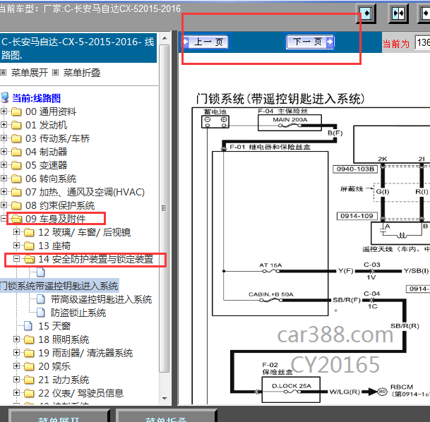
Task: Click folder icon of 08 约束保护系统
Action: click(x=16, y=206)
